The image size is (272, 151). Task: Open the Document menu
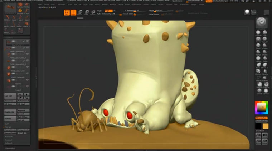[x=62, y=5]
